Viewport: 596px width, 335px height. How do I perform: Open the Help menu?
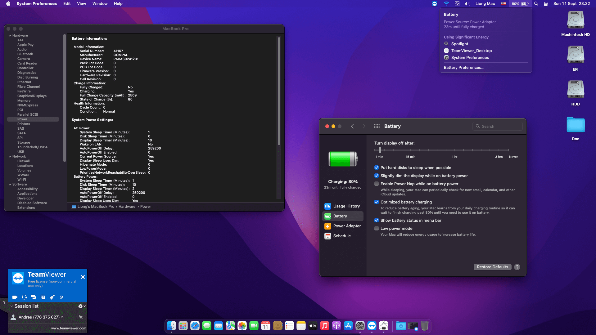coord(118,3)
